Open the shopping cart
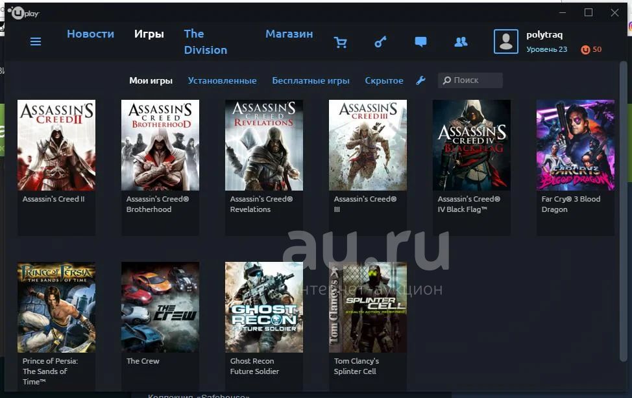632x398 pixels. pos(341,42)
